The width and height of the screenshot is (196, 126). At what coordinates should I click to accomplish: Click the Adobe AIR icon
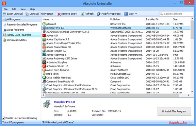tap(44, 36)
